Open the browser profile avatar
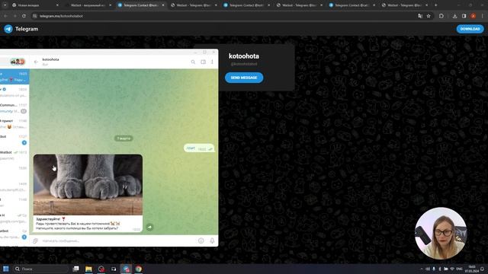The height and width of the screenshot is (274, 488). (x=473, y=16)
